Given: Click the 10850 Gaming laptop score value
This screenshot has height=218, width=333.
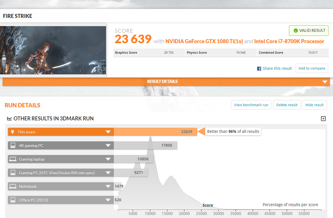Looking at the screenshot, I should (143, 159).
